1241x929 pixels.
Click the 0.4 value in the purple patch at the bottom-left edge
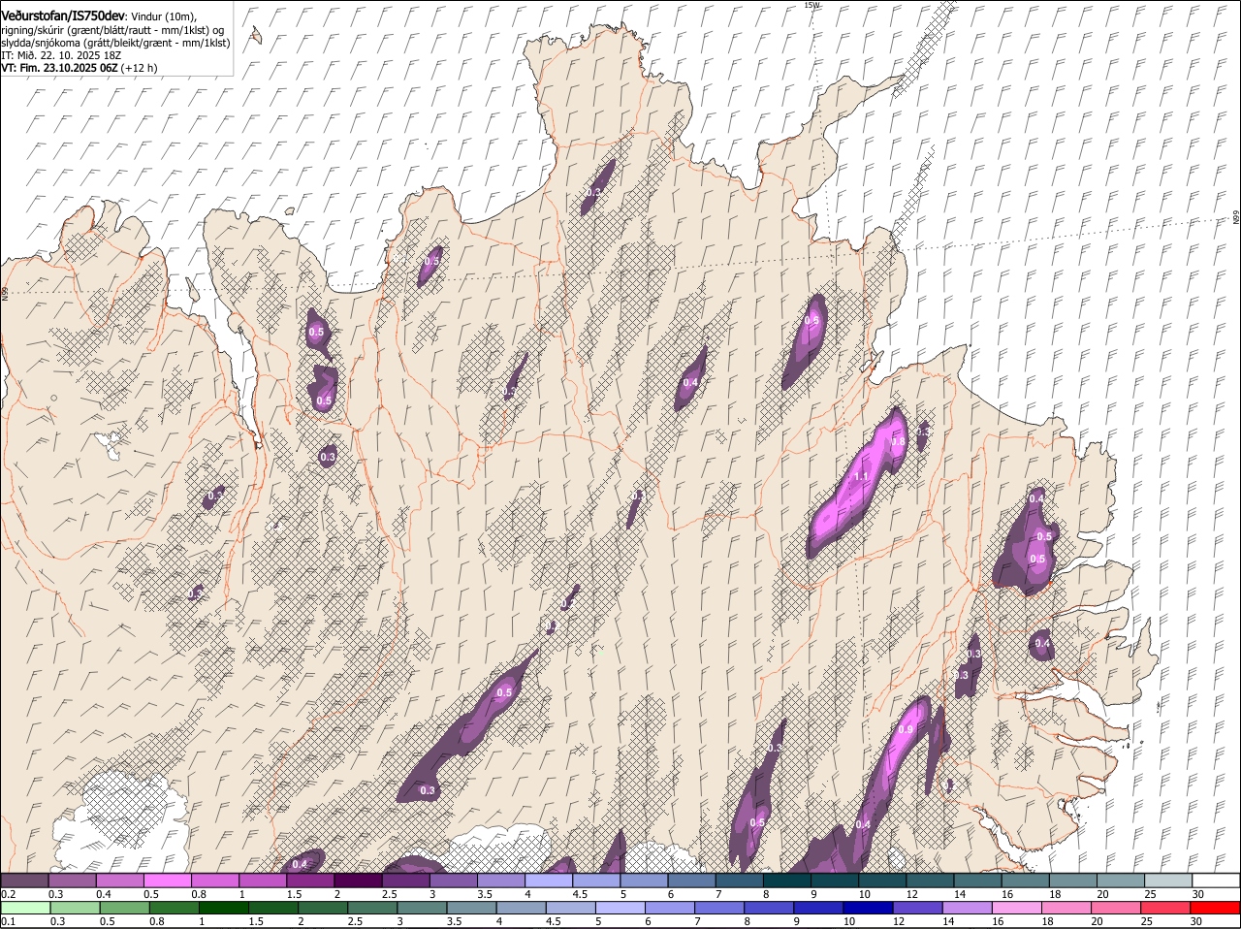(x=300, y=864)
